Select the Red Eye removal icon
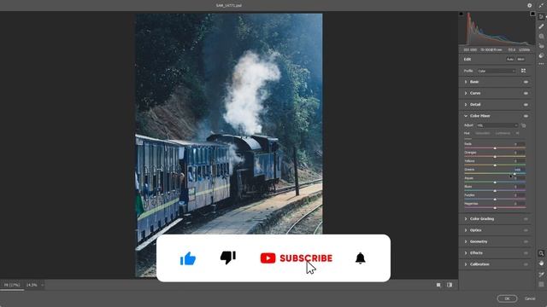The width and height of the screenshot is (547, 307). [541, 46]
